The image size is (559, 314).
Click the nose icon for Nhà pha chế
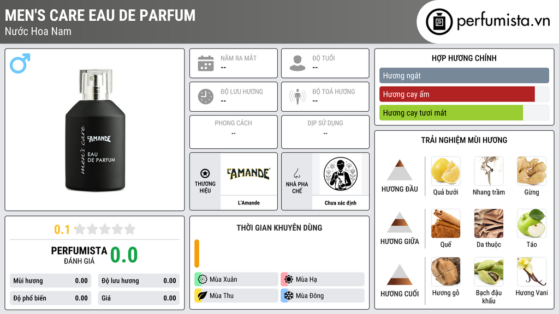click(x=296, y=173)
